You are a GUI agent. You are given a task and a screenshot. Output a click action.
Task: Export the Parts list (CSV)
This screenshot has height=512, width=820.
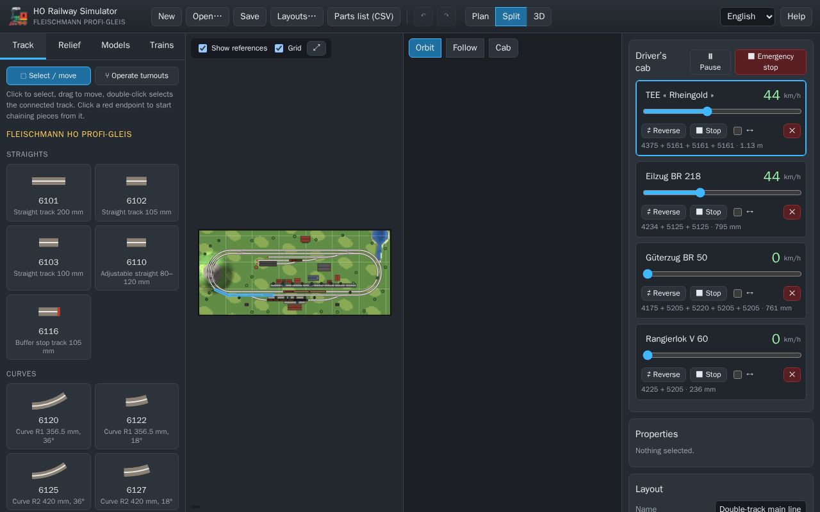pos(364,17)
